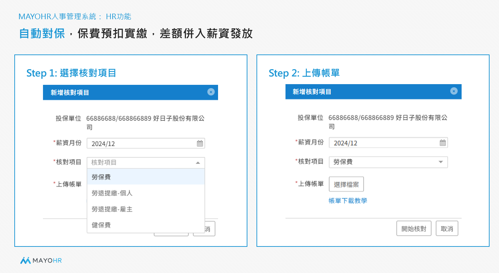Open calendar picker in Step 2 薪資月份
Screen dimensions: 499x273
click(x=443, y=142)
